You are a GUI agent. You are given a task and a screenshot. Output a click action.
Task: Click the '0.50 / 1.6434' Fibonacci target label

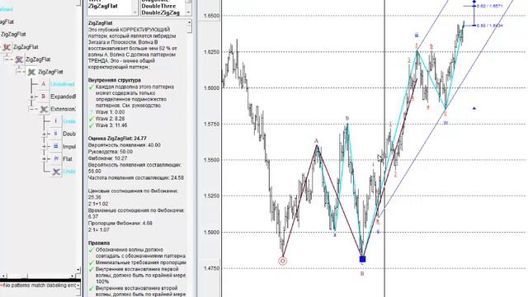490,26
